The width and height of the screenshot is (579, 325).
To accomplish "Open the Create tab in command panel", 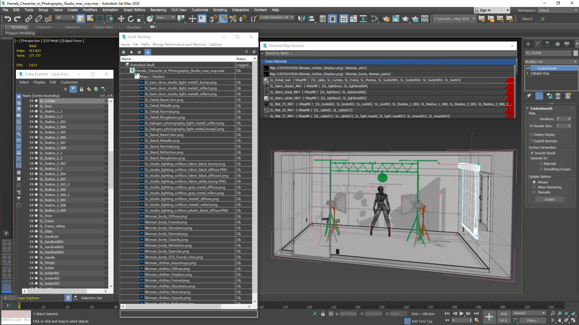I will [528, 44].
